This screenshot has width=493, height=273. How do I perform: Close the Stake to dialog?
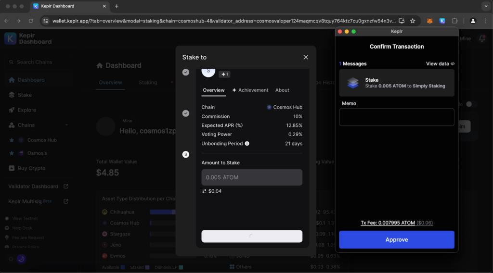(x=306, y=57)
